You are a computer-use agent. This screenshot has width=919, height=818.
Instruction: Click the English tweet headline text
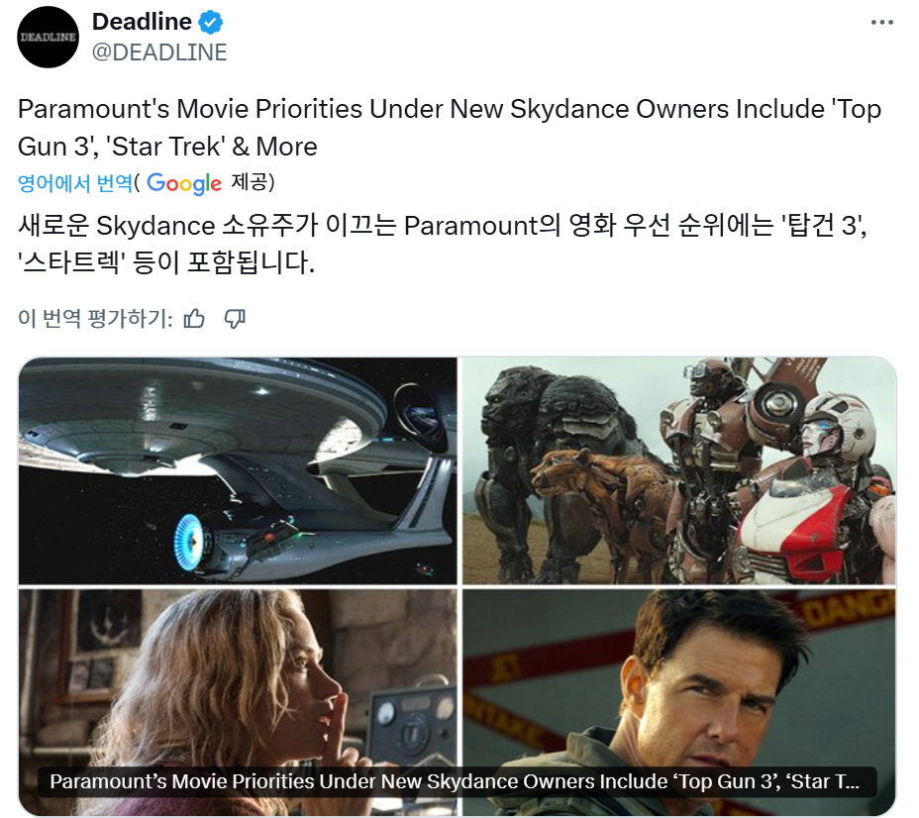point(450,128)
